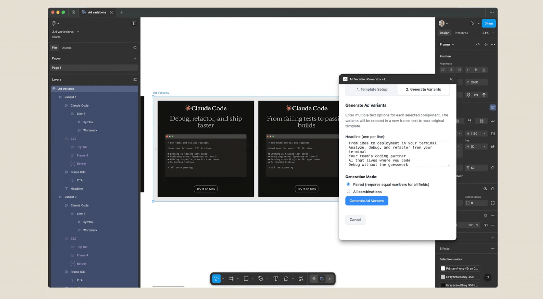Click the Share button
543x299 pixels.
click(489, 23)
